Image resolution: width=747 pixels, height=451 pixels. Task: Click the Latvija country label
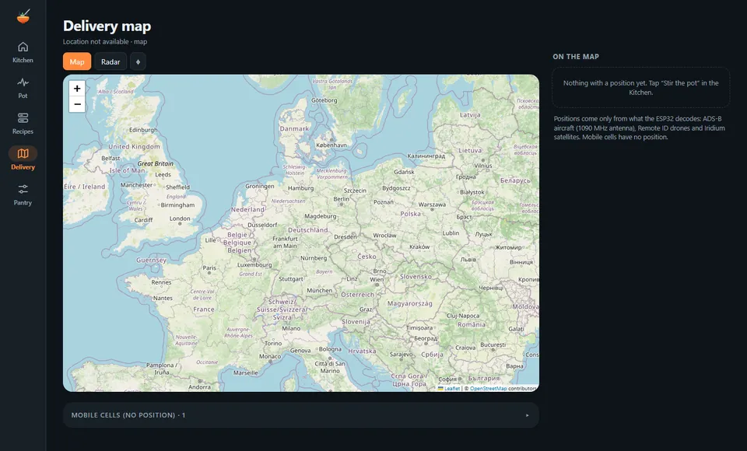(470, 115)
